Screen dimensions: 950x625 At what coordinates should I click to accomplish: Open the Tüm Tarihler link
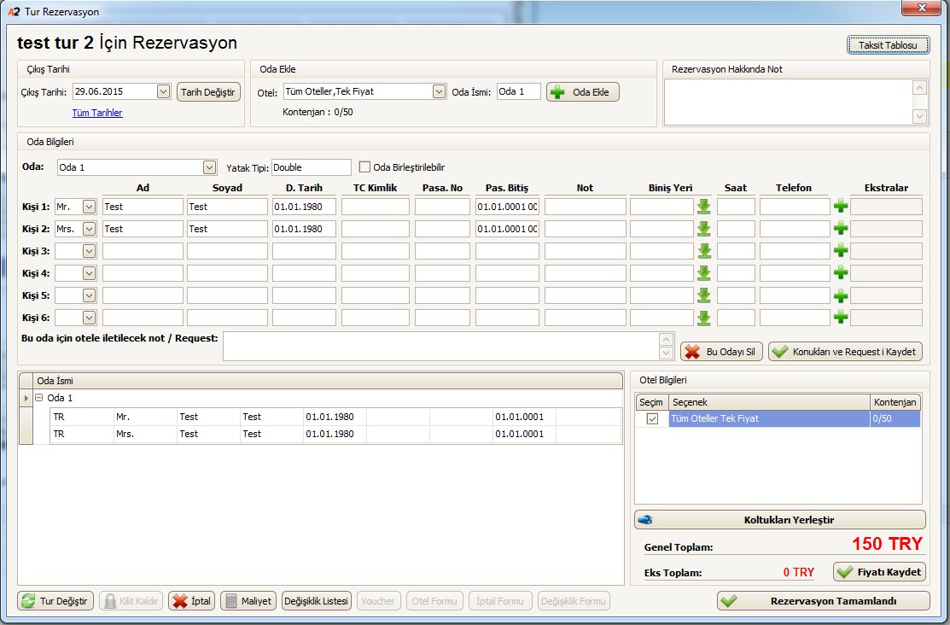[97, 113]
